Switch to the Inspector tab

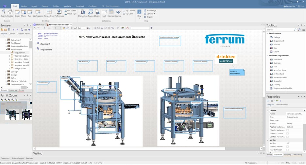[13, 90]
